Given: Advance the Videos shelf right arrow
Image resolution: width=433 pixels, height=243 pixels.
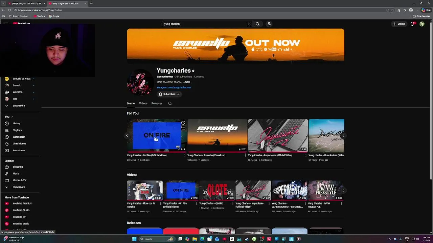Looking at the screenshot, I should point(343,191).
